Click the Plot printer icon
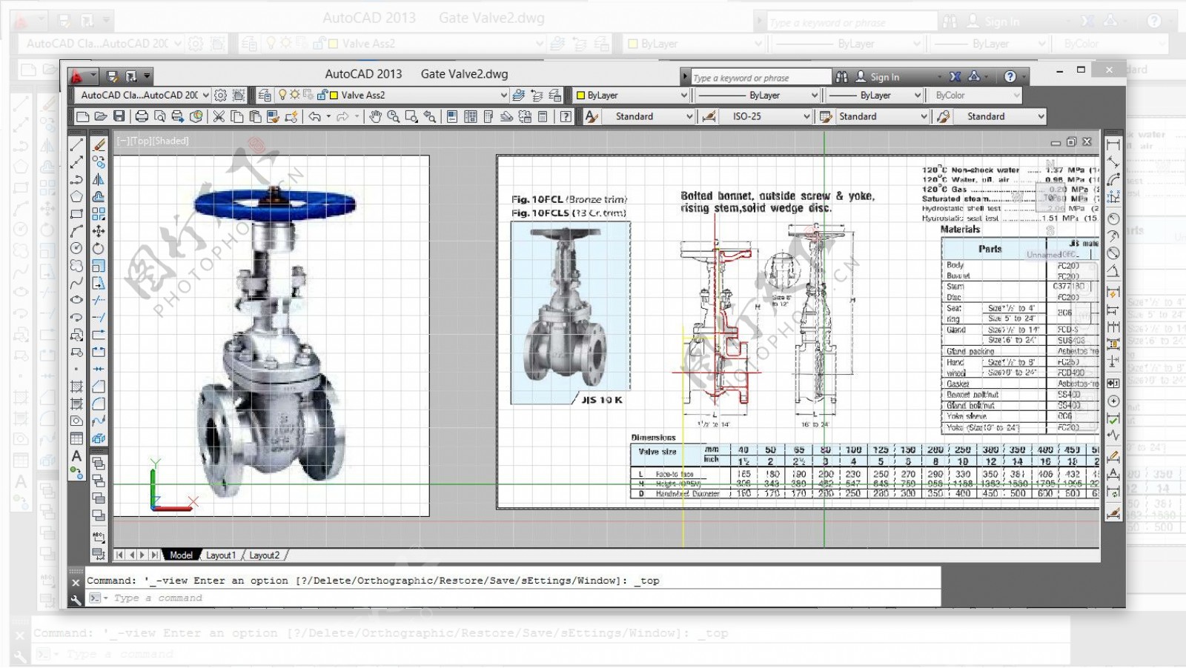This screenshot has width=1186, height=668. (142, 116)
